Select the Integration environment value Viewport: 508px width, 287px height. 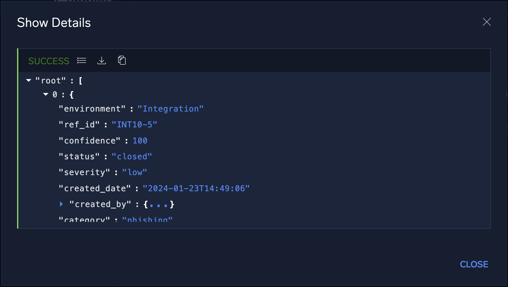click(171, 109)
